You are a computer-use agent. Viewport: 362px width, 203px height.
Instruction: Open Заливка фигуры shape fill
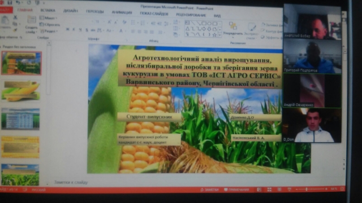(272, 25)
